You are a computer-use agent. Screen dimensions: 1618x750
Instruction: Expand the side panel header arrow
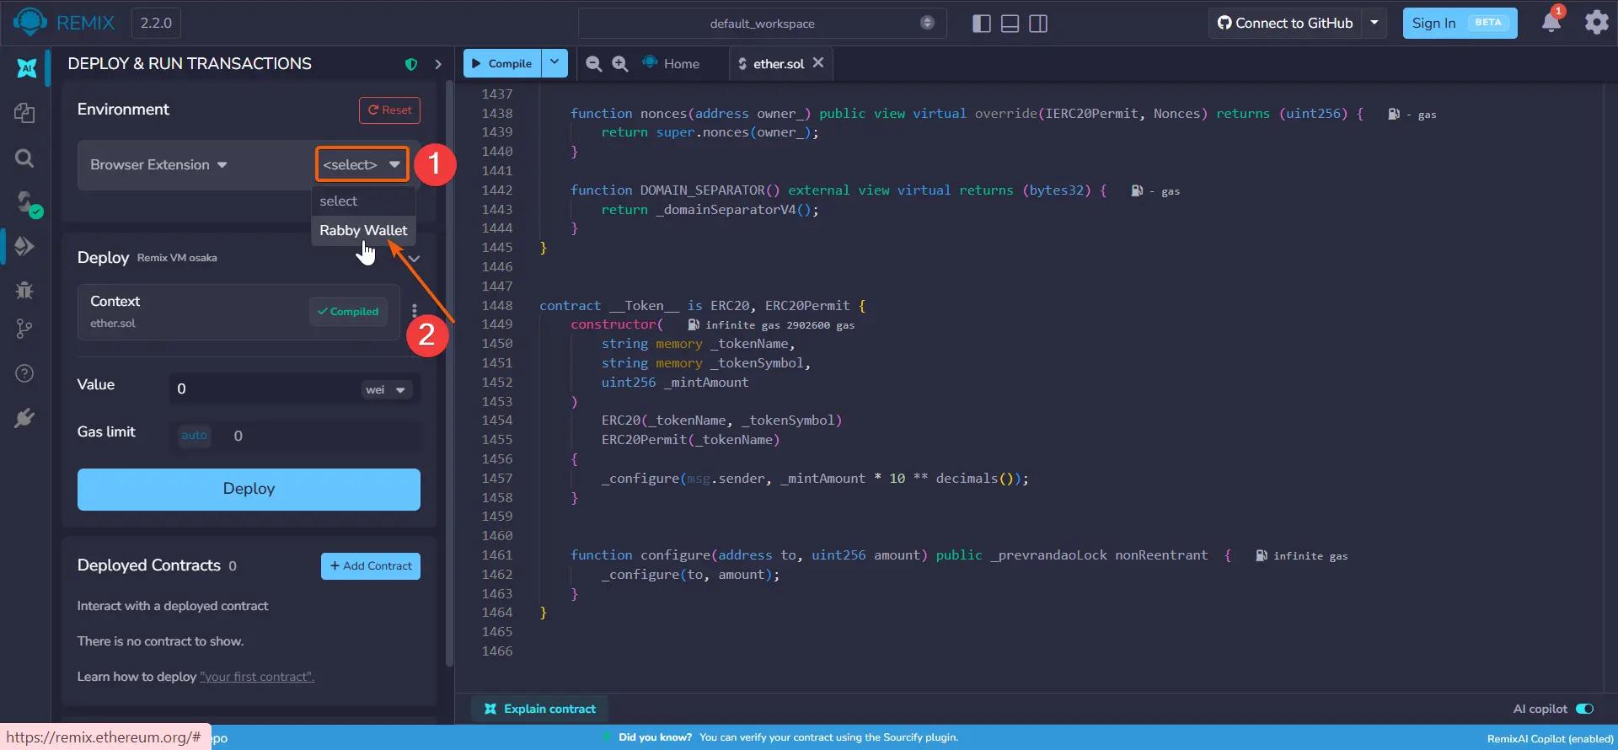pyautogui.click(x=437, y=64)
